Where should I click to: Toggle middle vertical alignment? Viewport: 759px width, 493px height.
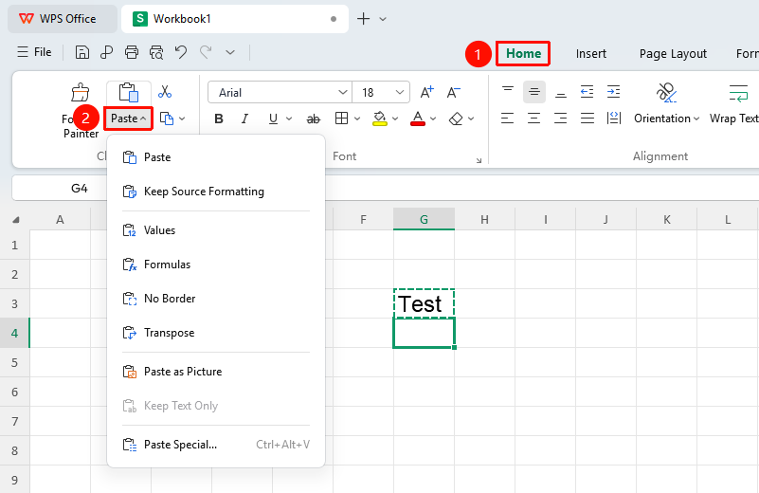tap(534, 92)
